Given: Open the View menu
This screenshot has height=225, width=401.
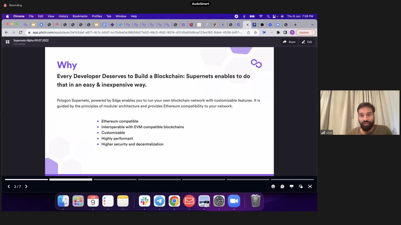Looking at the screenshot, I should pos(51,16).
